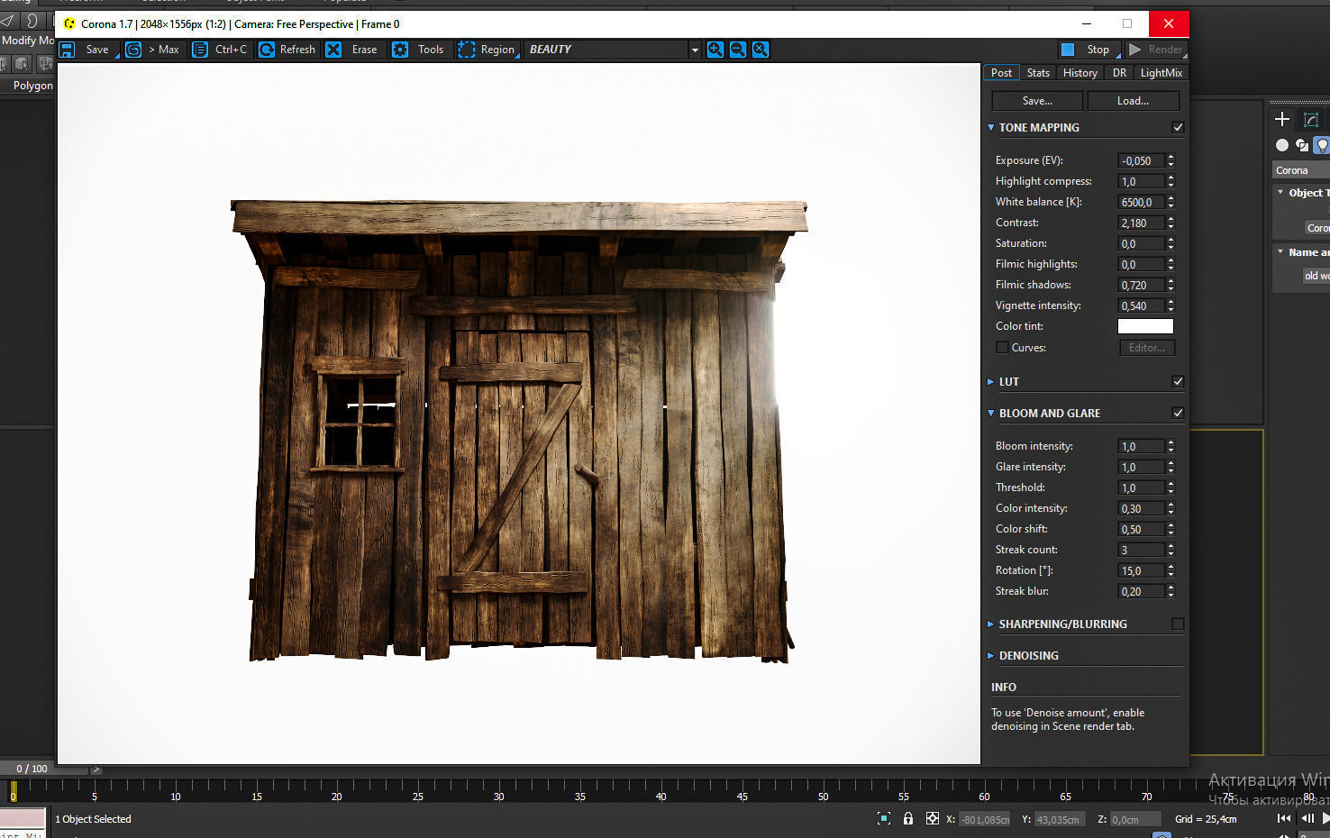
Task: Click the Corona logo in title bar
Action: tap(69, 24)
